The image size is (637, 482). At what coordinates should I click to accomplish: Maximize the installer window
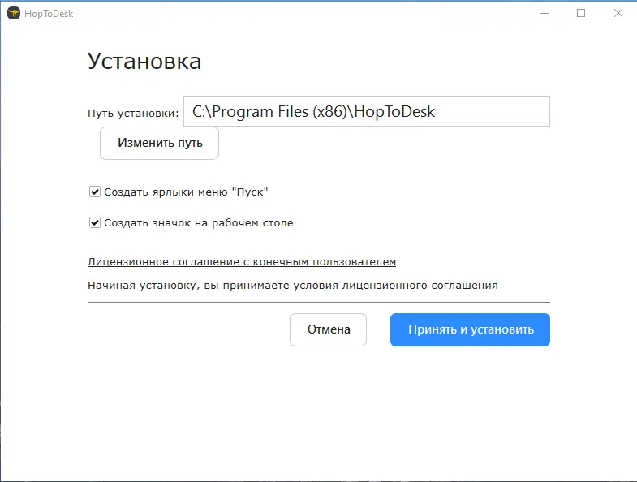581,14
